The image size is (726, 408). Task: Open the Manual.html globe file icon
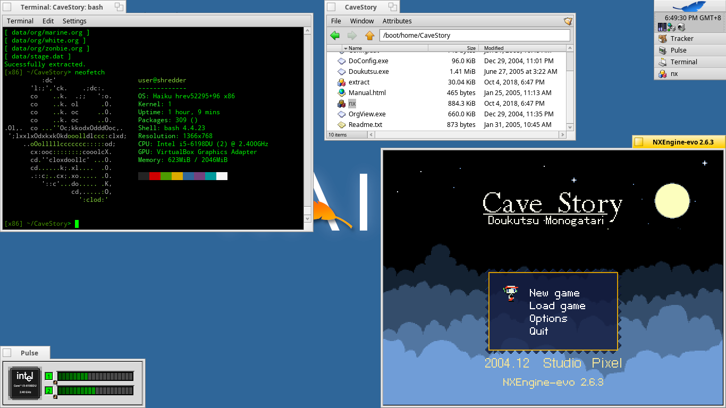point(341,92)
